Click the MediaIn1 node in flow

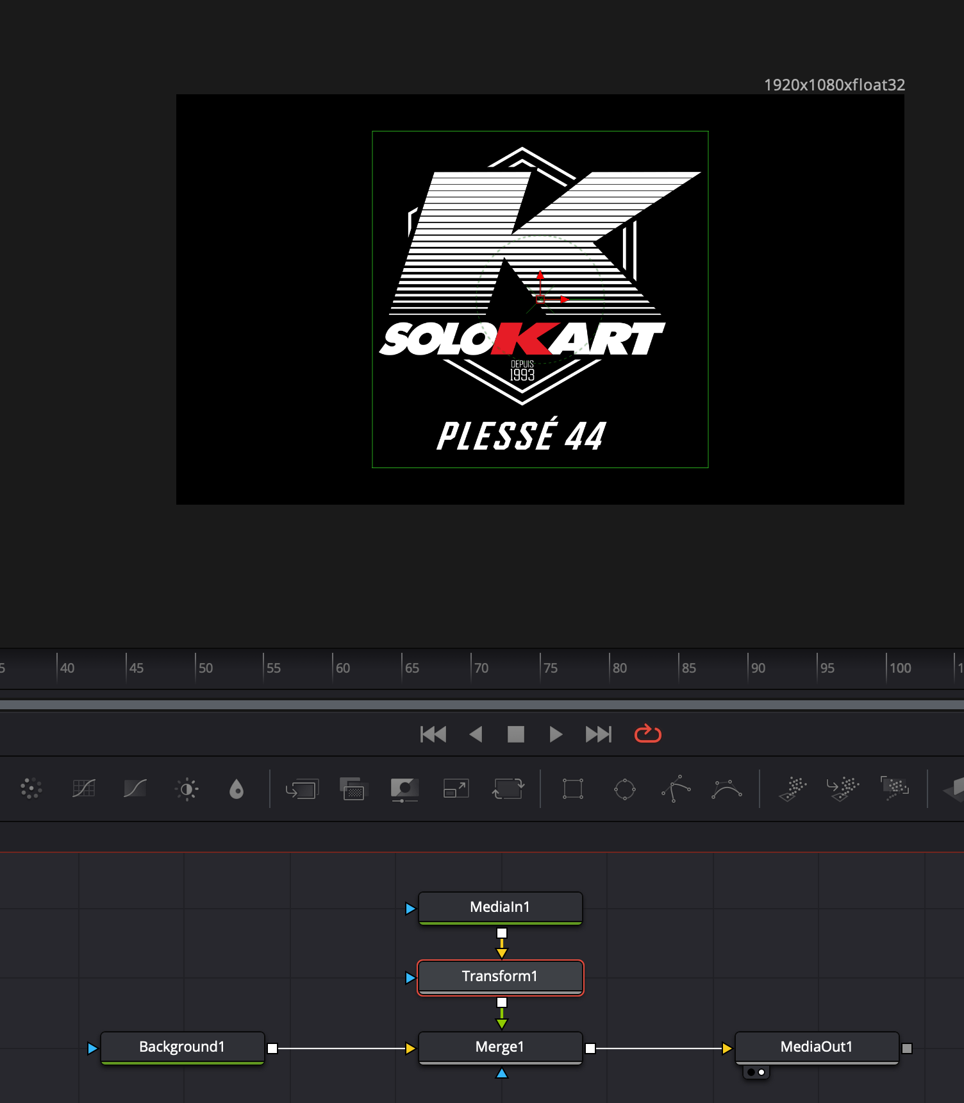pyautogui.click(x=500, y=907)
